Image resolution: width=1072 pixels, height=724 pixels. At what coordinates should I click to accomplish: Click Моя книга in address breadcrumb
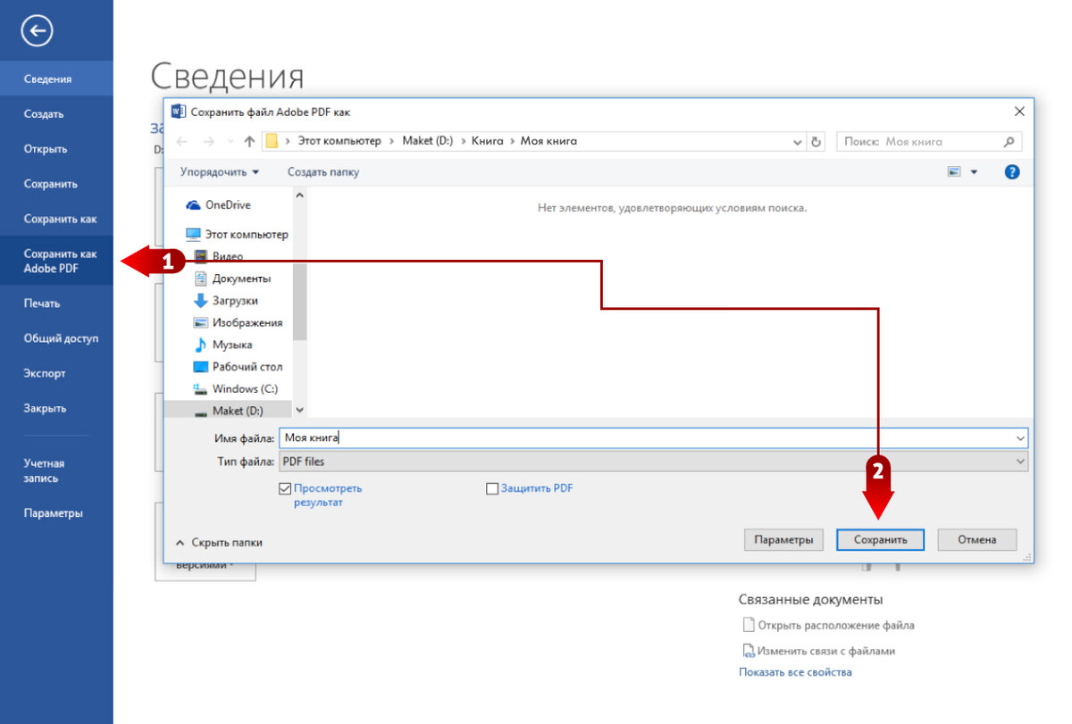pyautogui.click(x=549, y=141)
